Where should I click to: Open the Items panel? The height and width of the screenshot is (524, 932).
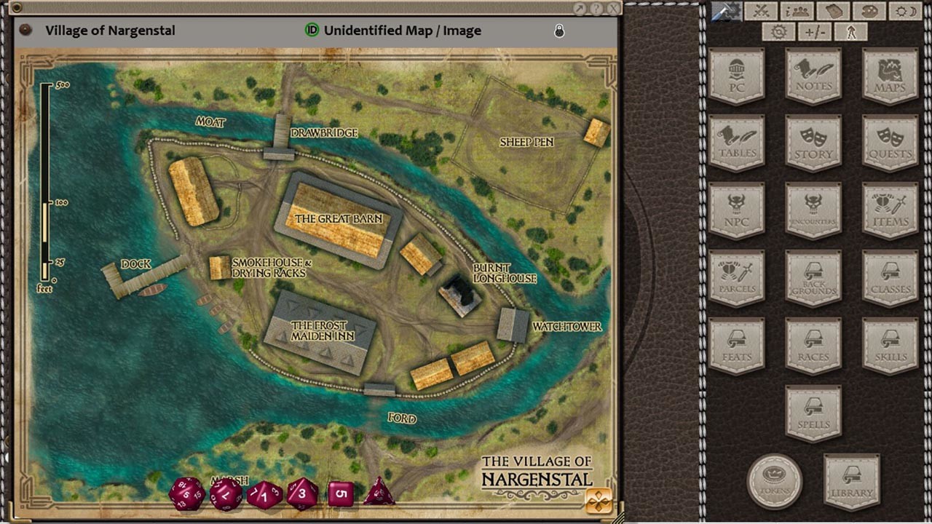click(889, 211)
